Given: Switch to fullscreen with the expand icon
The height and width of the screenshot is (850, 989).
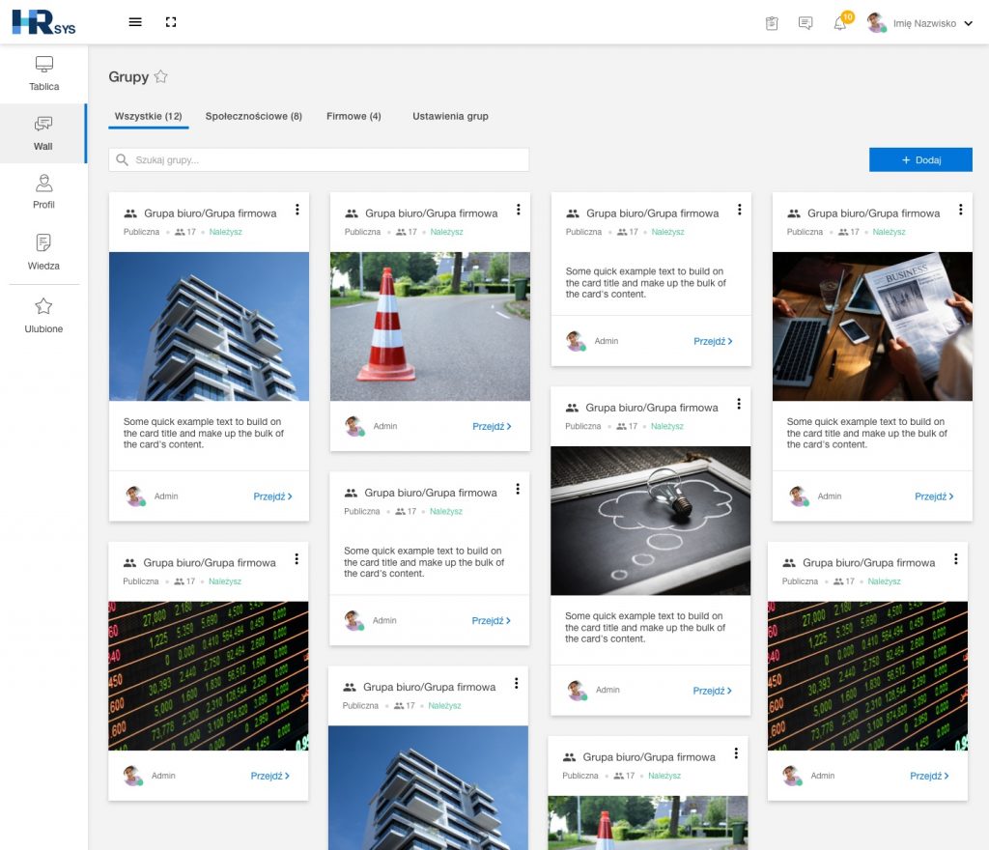Looking at the screenshot, I should (x=171, y=22).
